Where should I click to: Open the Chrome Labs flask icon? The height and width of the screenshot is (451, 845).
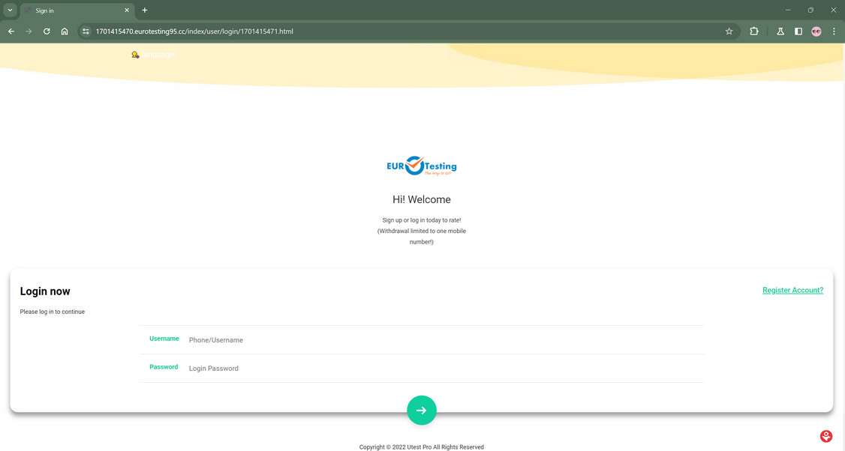[780, 31]
